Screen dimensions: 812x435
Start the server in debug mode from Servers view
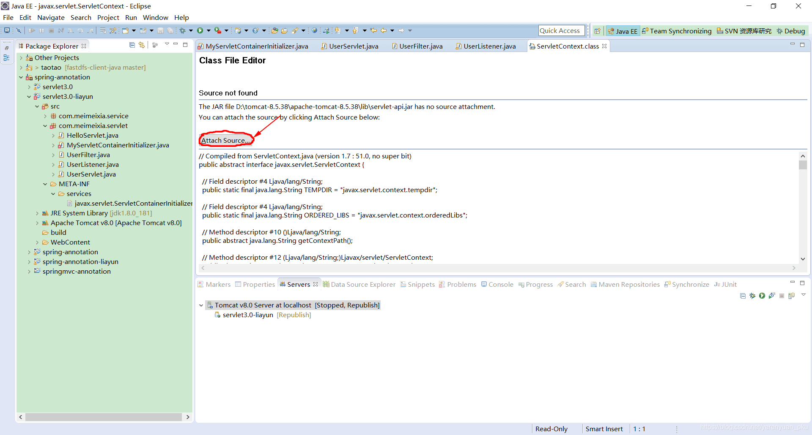click(752, 296)
